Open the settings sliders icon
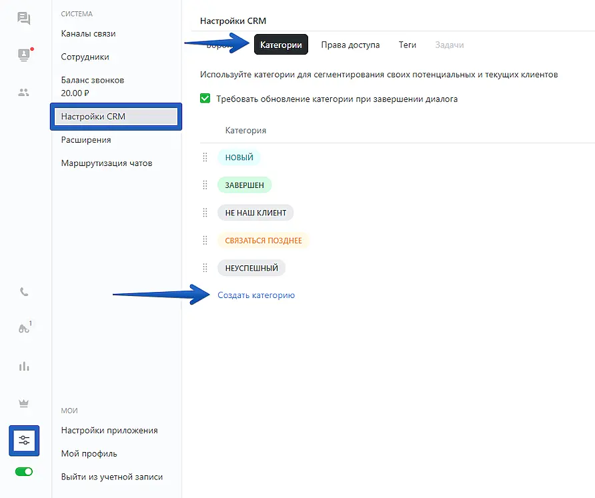 24,440
